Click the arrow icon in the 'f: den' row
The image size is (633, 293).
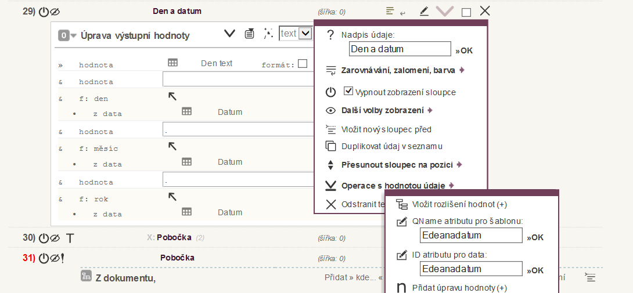coord(172,96)
